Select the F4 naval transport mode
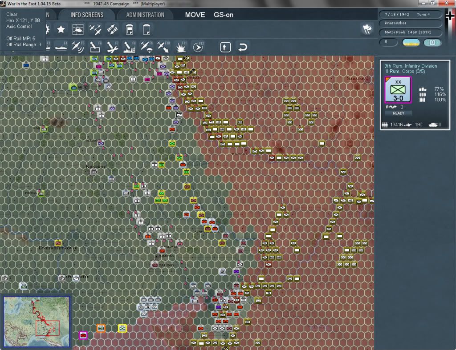This screenshot has width=456, height=350. 61,47
